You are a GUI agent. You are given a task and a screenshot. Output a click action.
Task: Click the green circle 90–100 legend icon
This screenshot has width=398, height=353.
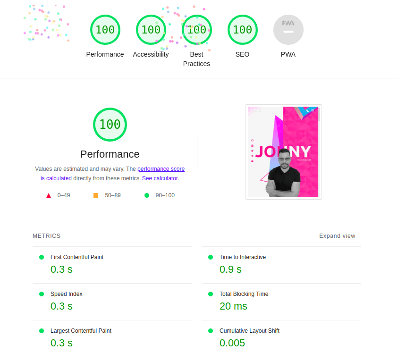[147, 195]
